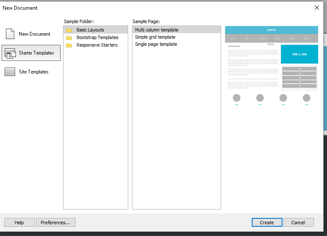
Task: Choose the Multi column template entry
Action: [156, 30]
